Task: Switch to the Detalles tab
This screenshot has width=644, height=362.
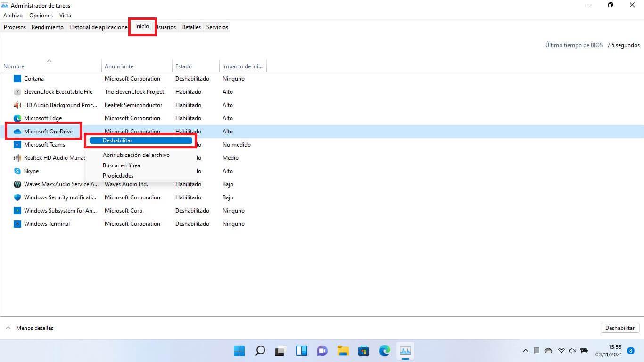Action: click(x=191, y=27)
